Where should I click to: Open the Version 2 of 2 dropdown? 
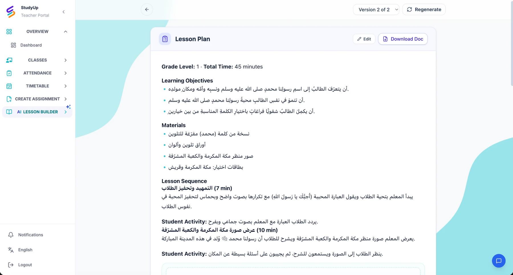(376, 9)
